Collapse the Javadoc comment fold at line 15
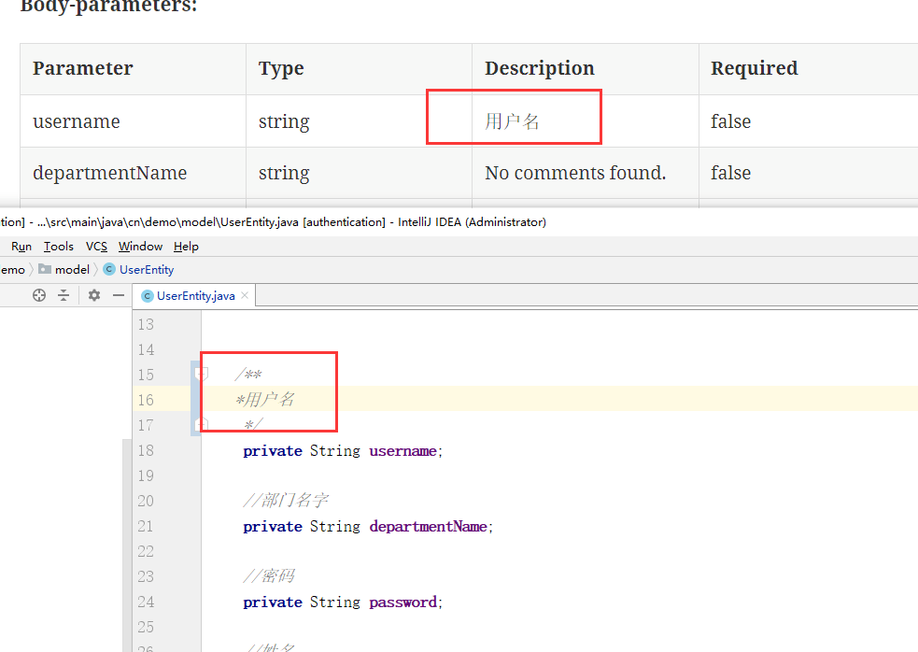This screenshot has width=918, height=652. click(200, 374)
